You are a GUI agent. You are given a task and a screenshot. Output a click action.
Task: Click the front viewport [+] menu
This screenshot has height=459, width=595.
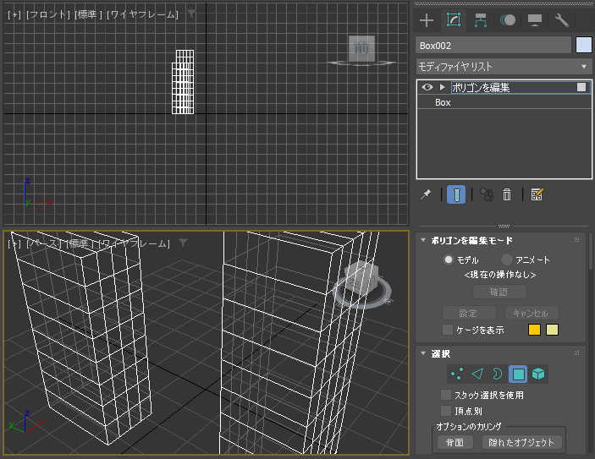pyautogui.click(x=14, y=14)
